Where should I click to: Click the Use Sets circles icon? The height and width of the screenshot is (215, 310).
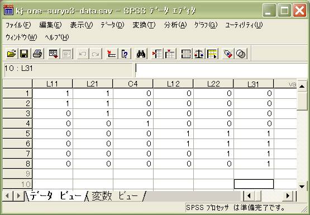pyautogui.click(x=241, y=54)
